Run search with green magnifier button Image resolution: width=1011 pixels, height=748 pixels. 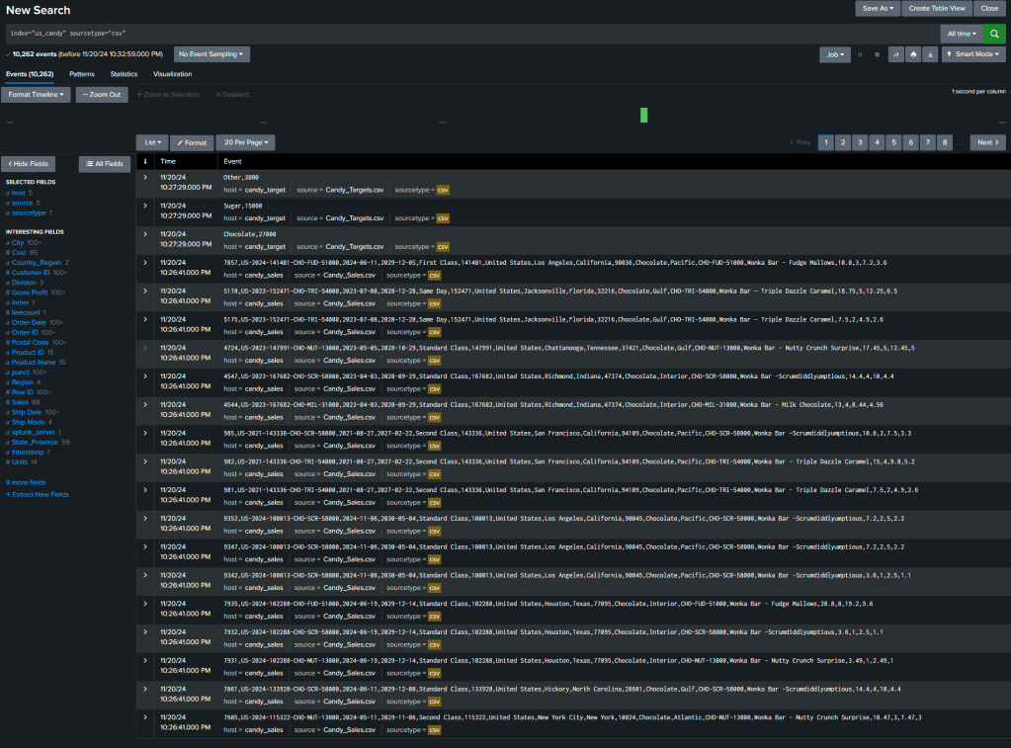click(993, 34)
